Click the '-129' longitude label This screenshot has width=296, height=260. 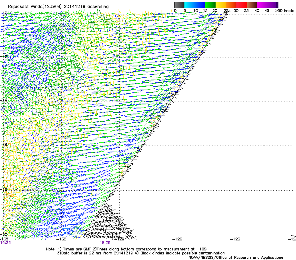120,239
